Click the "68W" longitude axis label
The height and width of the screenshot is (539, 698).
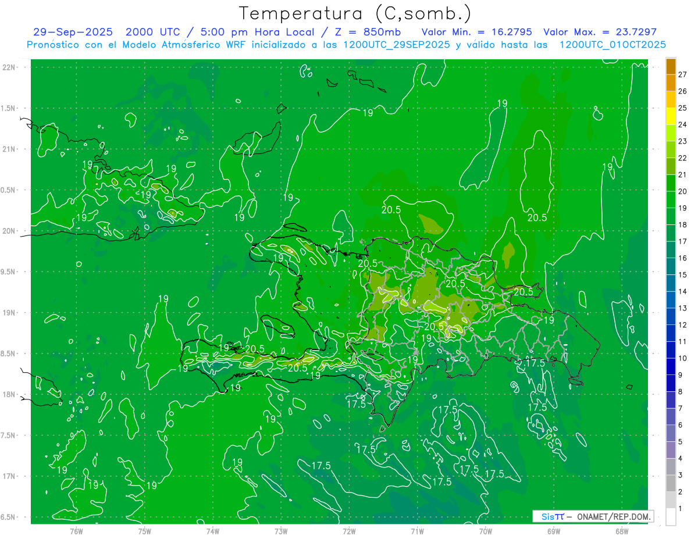click(622, 531)
